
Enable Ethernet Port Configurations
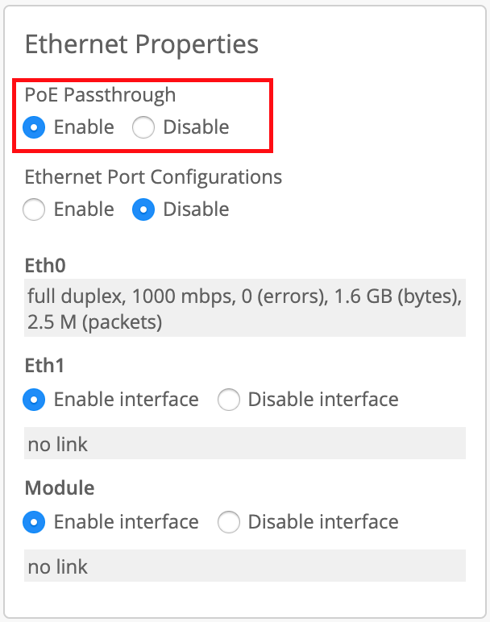(34, 209)
